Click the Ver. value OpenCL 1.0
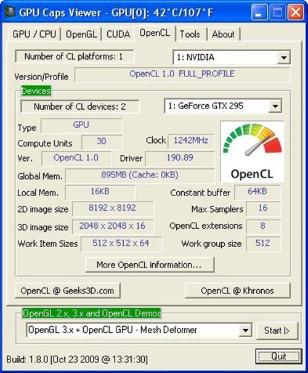The height and width of the screenshot is (373, 308). coord(76,158)
